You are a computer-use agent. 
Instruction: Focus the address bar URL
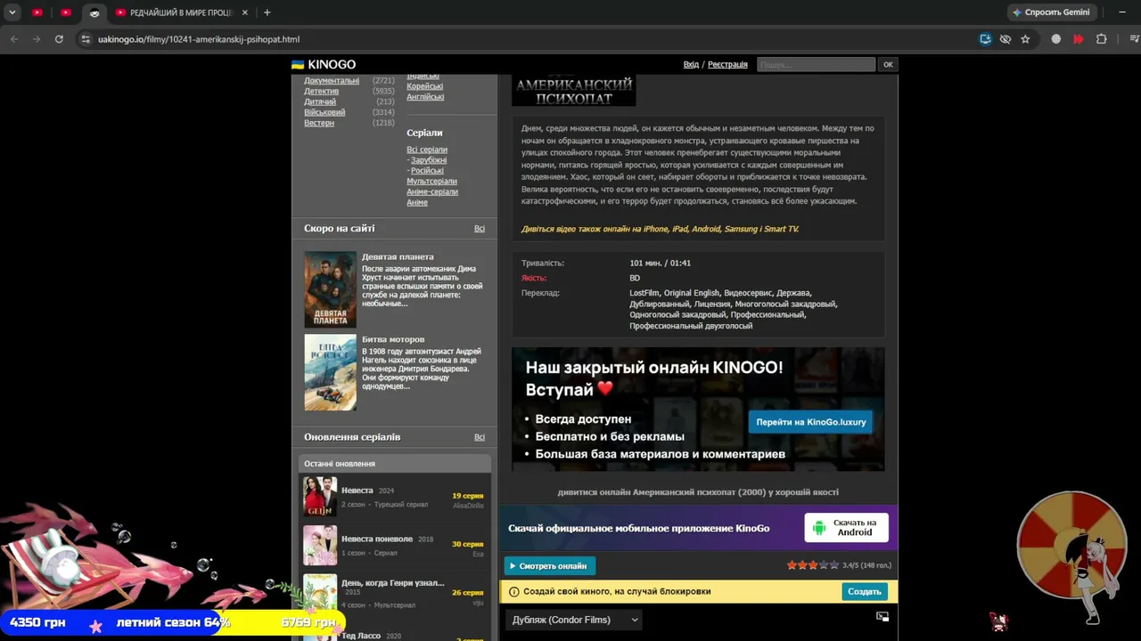(199, 39)
